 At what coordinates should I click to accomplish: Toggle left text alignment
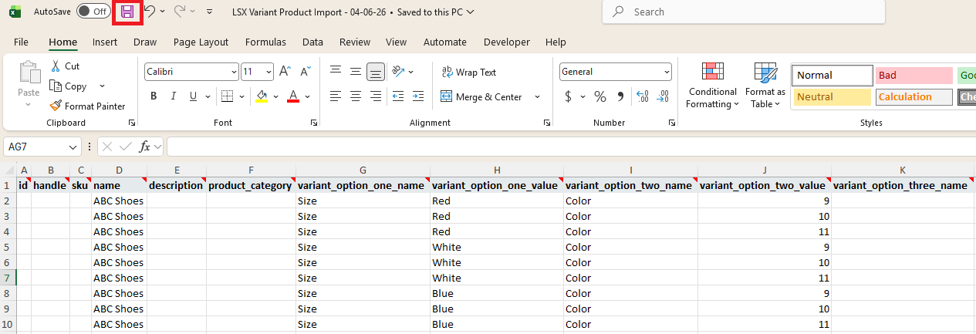tap(336, 96)
